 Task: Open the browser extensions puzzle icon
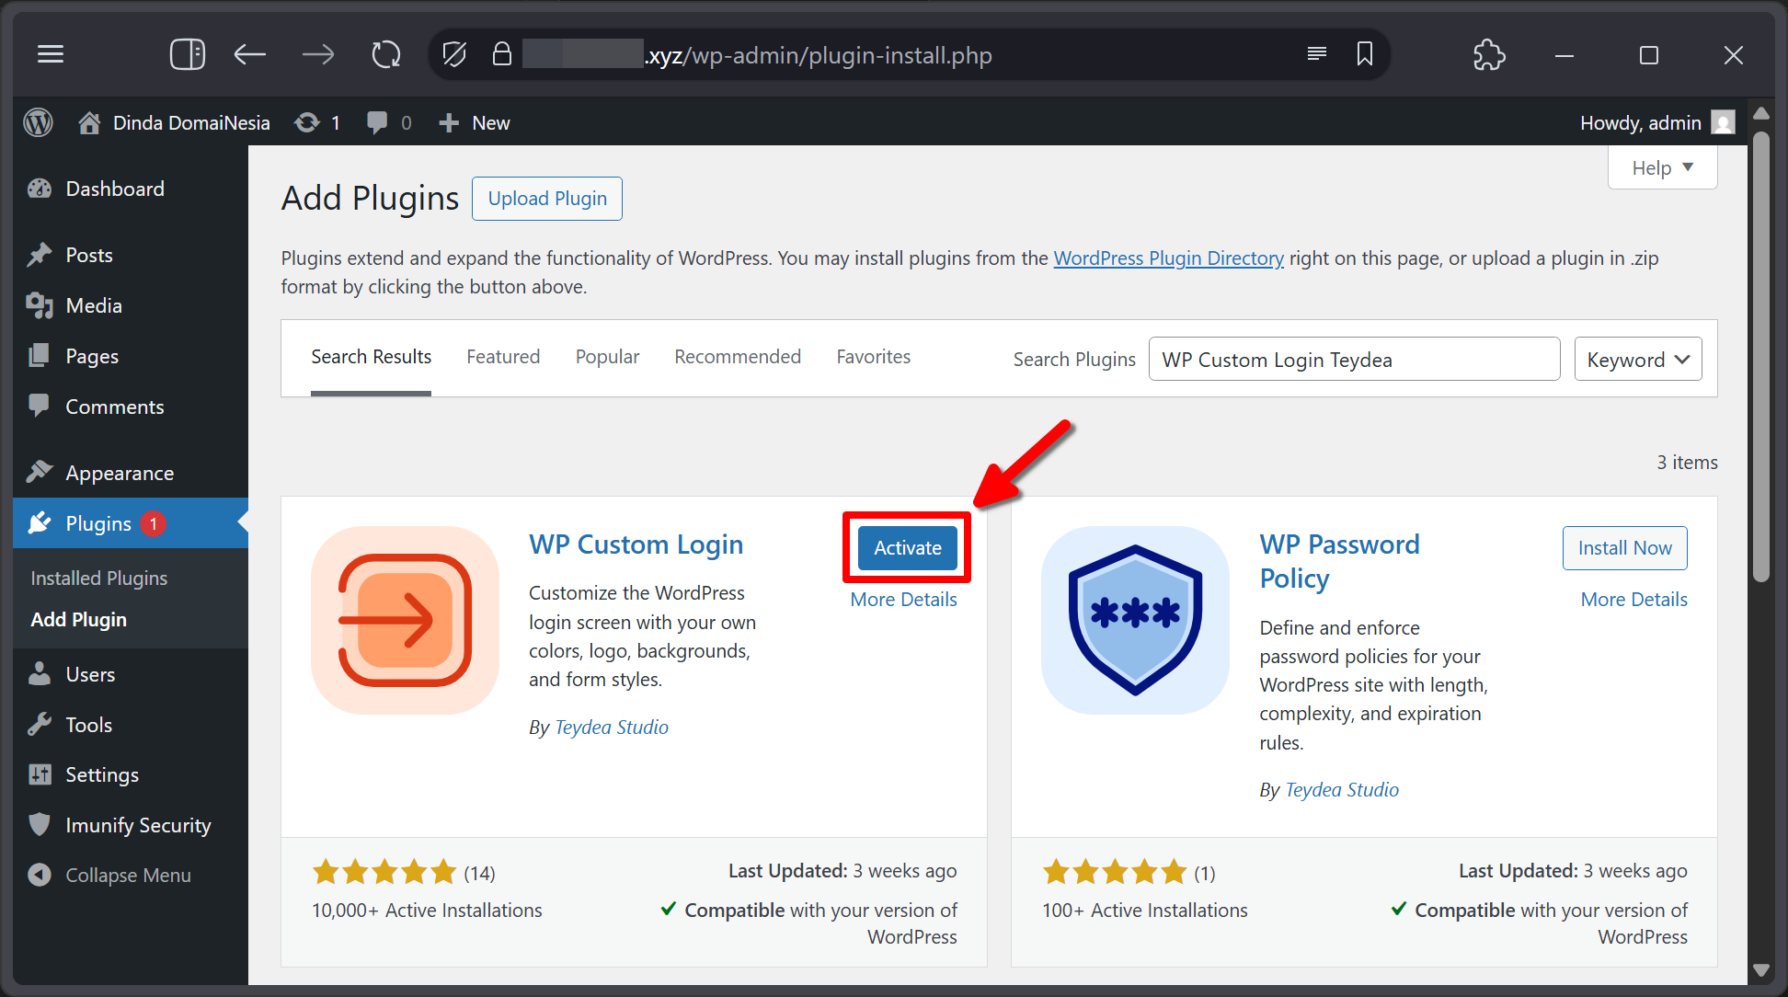pyautogui.click(x=1489, y=55)
